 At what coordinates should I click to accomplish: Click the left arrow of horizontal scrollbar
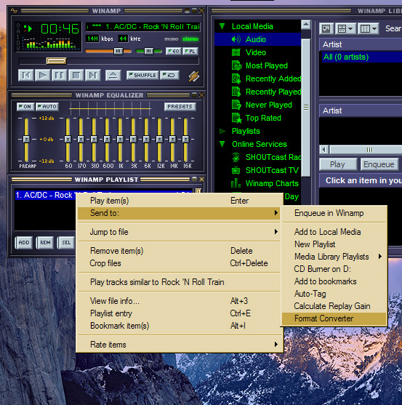pyautogui.click(x=324, y=150)
